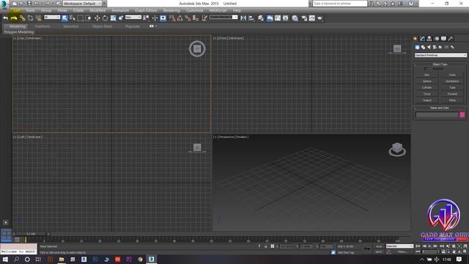Image resolution: width=469 pixels, height=264 pixels.
Task: Click the Cylinder primitive button
Action: pyautogui.click(x=426, y=87)
